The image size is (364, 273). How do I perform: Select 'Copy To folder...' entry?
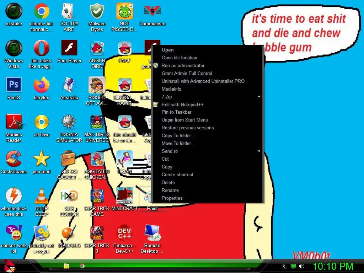207,135
